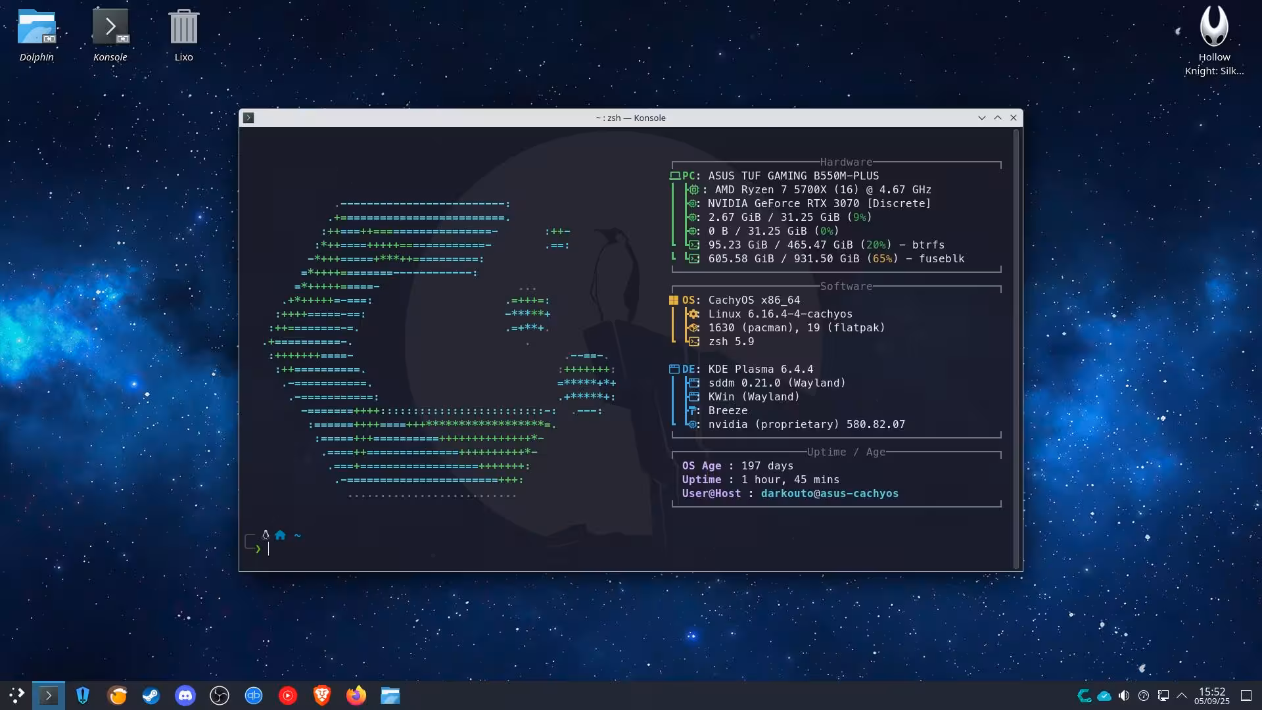Open the Dolphin desktop shortcut
The height and width of the screenshot is (710, 1262).
[37, 35]
